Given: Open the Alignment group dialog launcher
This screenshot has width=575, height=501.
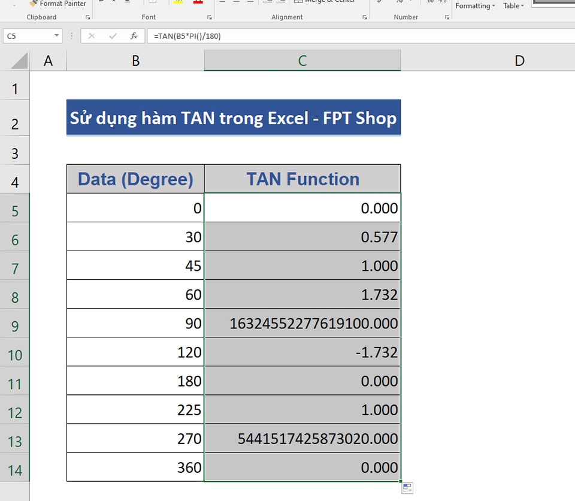Looking at the screenshot, I should (x=364, y=17).
